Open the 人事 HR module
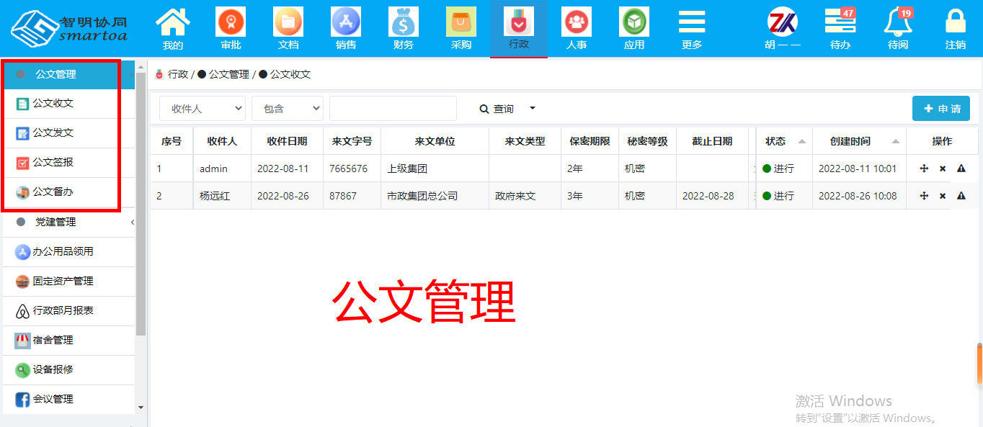The height and width of the screenshot is (427, 983). (577, 29)
